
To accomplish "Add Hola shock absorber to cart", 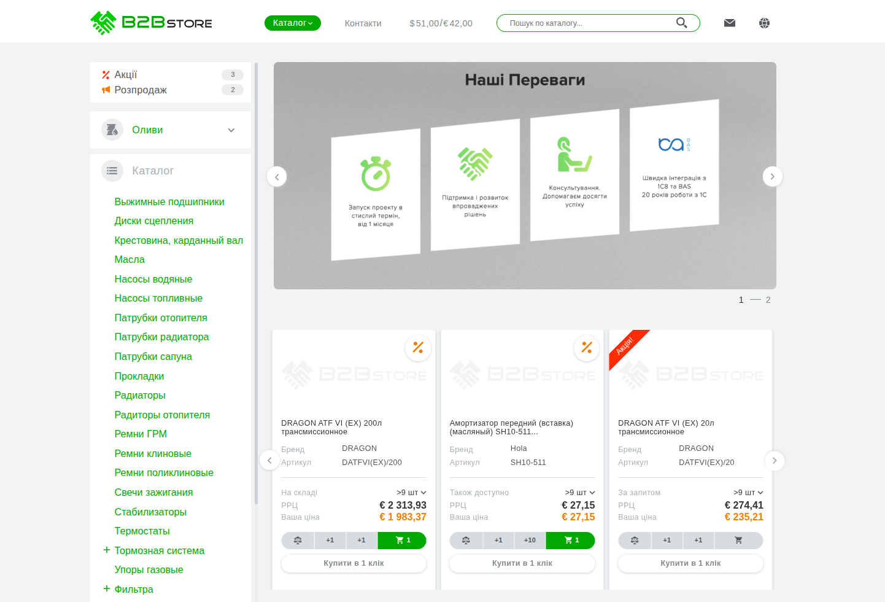I will coord(571,541).
